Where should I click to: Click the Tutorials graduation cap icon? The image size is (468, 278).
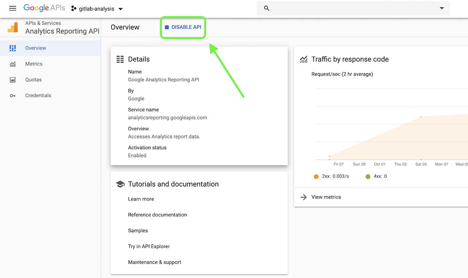120,184
